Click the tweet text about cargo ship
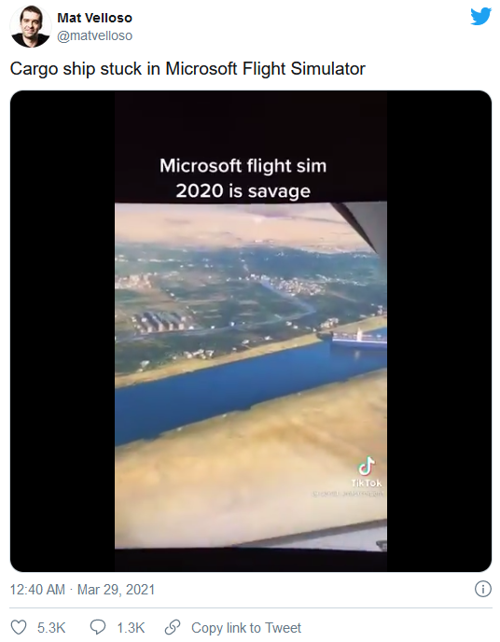Viewport: 500px width, 642px height. point(187,68)
